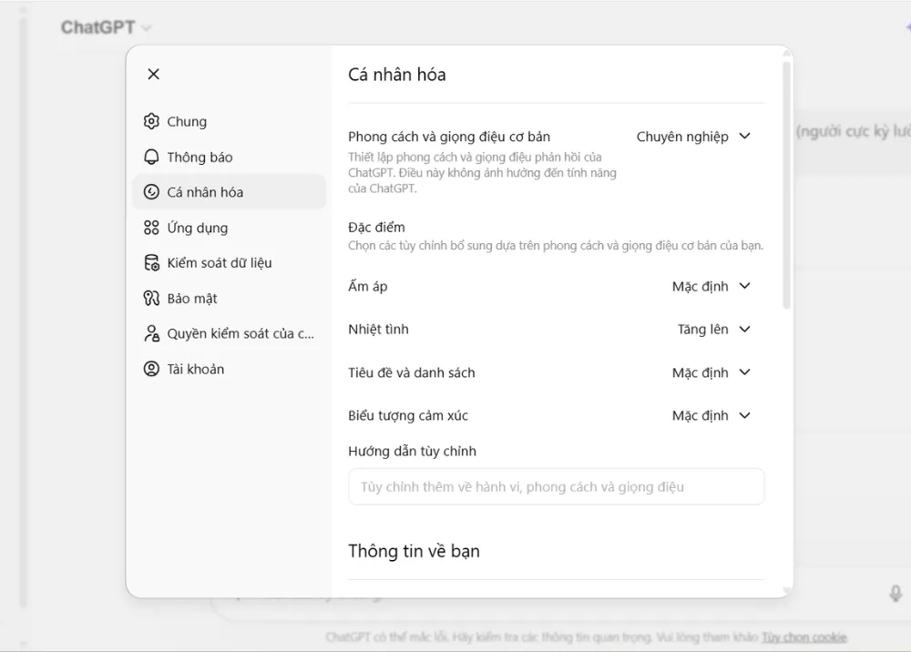Click the Bảo mật security icon
This screenshot has width=911, height=652.
[151, 299]
